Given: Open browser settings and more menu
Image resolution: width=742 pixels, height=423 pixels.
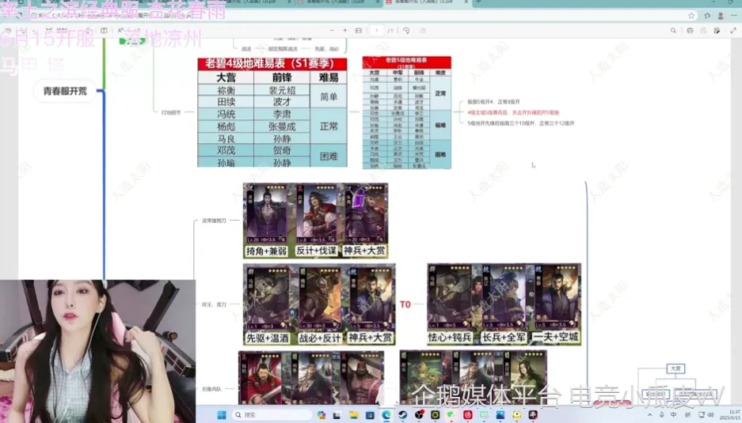Looking at the screenshot, I should coord(733,16).
